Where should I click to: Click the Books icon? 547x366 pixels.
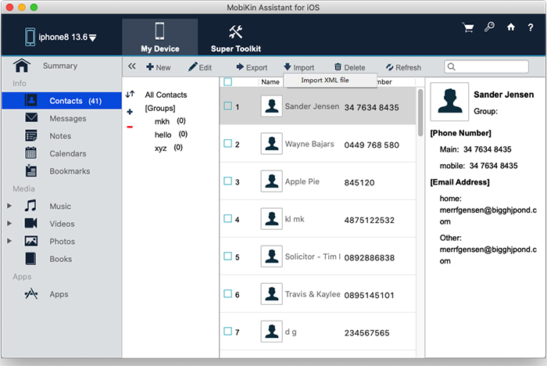tap(30, 258)
